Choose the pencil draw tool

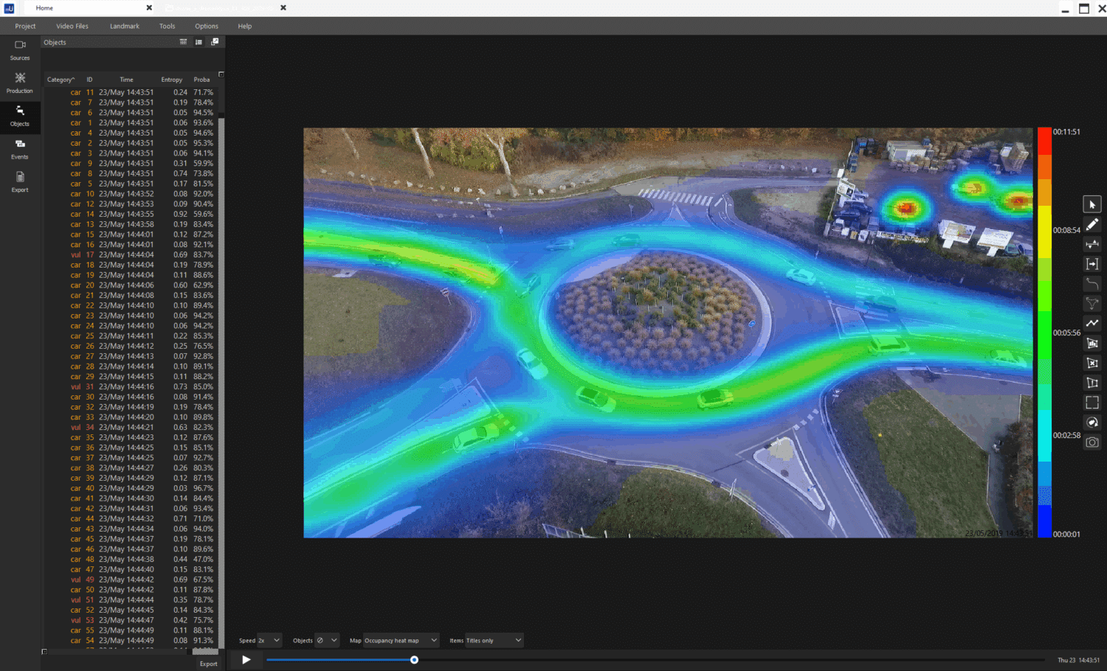1092,224
